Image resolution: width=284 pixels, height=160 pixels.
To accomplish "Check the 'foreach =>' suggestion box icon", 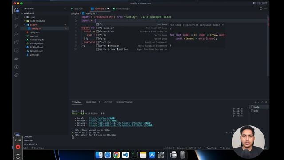I will pos(97,32).
